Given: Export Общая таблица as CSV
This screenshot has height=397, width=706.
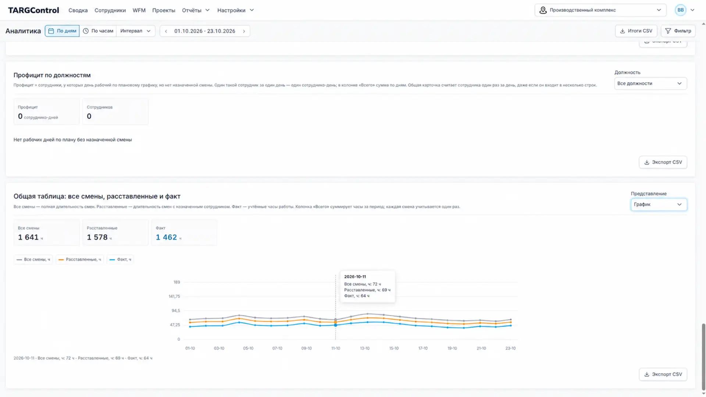Looking at the screenshot, I should coord(663,375).
